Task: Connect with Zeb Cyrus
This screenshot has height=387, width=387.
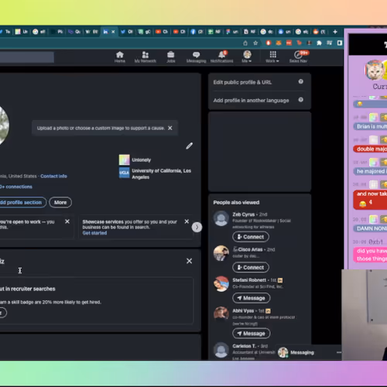Action: coord(251,237)
